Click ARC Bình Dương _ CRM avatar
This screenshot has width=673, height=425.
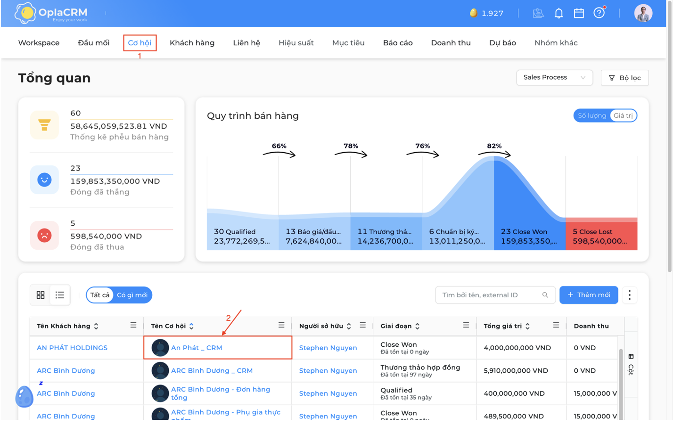pyautogui.click(x=160, y=371)
